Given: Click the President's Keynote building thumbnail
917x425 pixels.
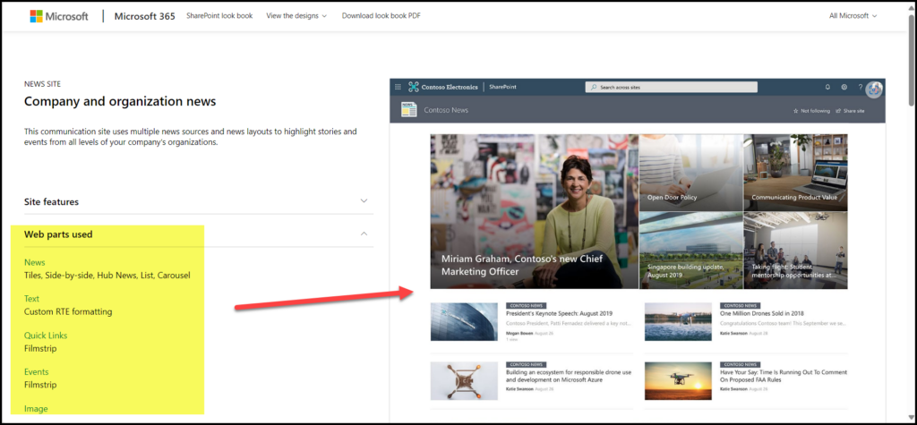Looking at the screenshot, I should coord(465,321).
